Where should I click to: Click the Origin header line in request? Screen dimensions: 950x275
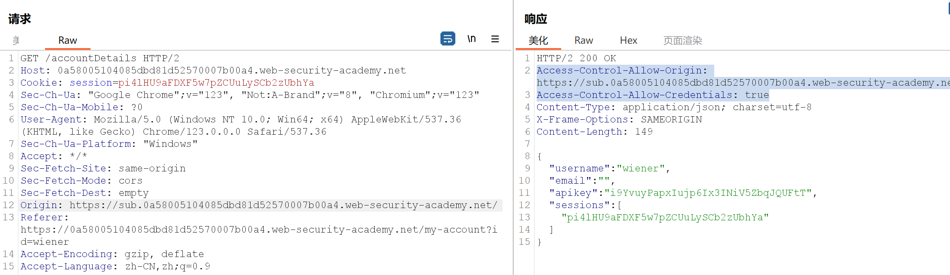(x=259, y=205)
